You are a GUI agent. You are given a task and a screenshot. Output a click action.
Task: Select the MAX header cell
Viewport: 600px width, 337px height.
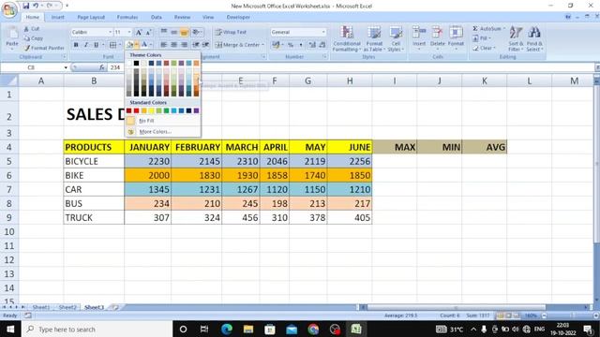395,147
